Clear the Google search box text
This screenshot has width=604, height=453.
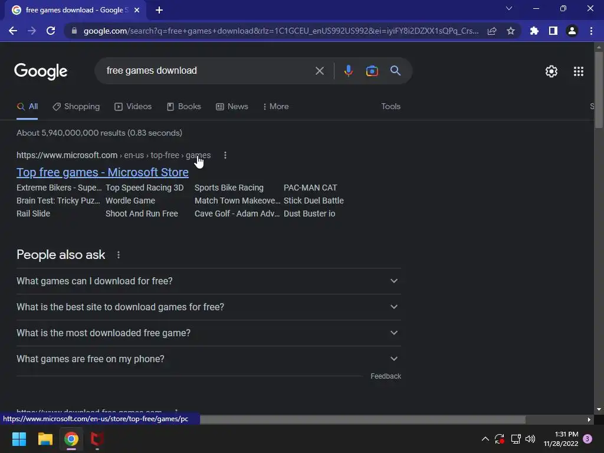pos(319,71)
